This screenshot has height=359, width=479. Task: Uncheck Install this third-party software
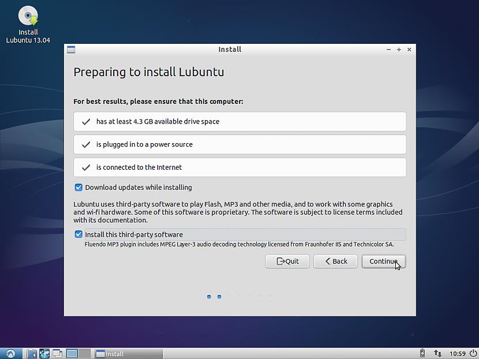point(78,234)
